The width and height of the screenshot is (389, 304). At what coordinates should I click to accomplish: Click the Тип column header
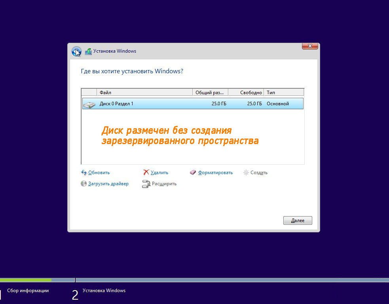(x=284, y=93)
